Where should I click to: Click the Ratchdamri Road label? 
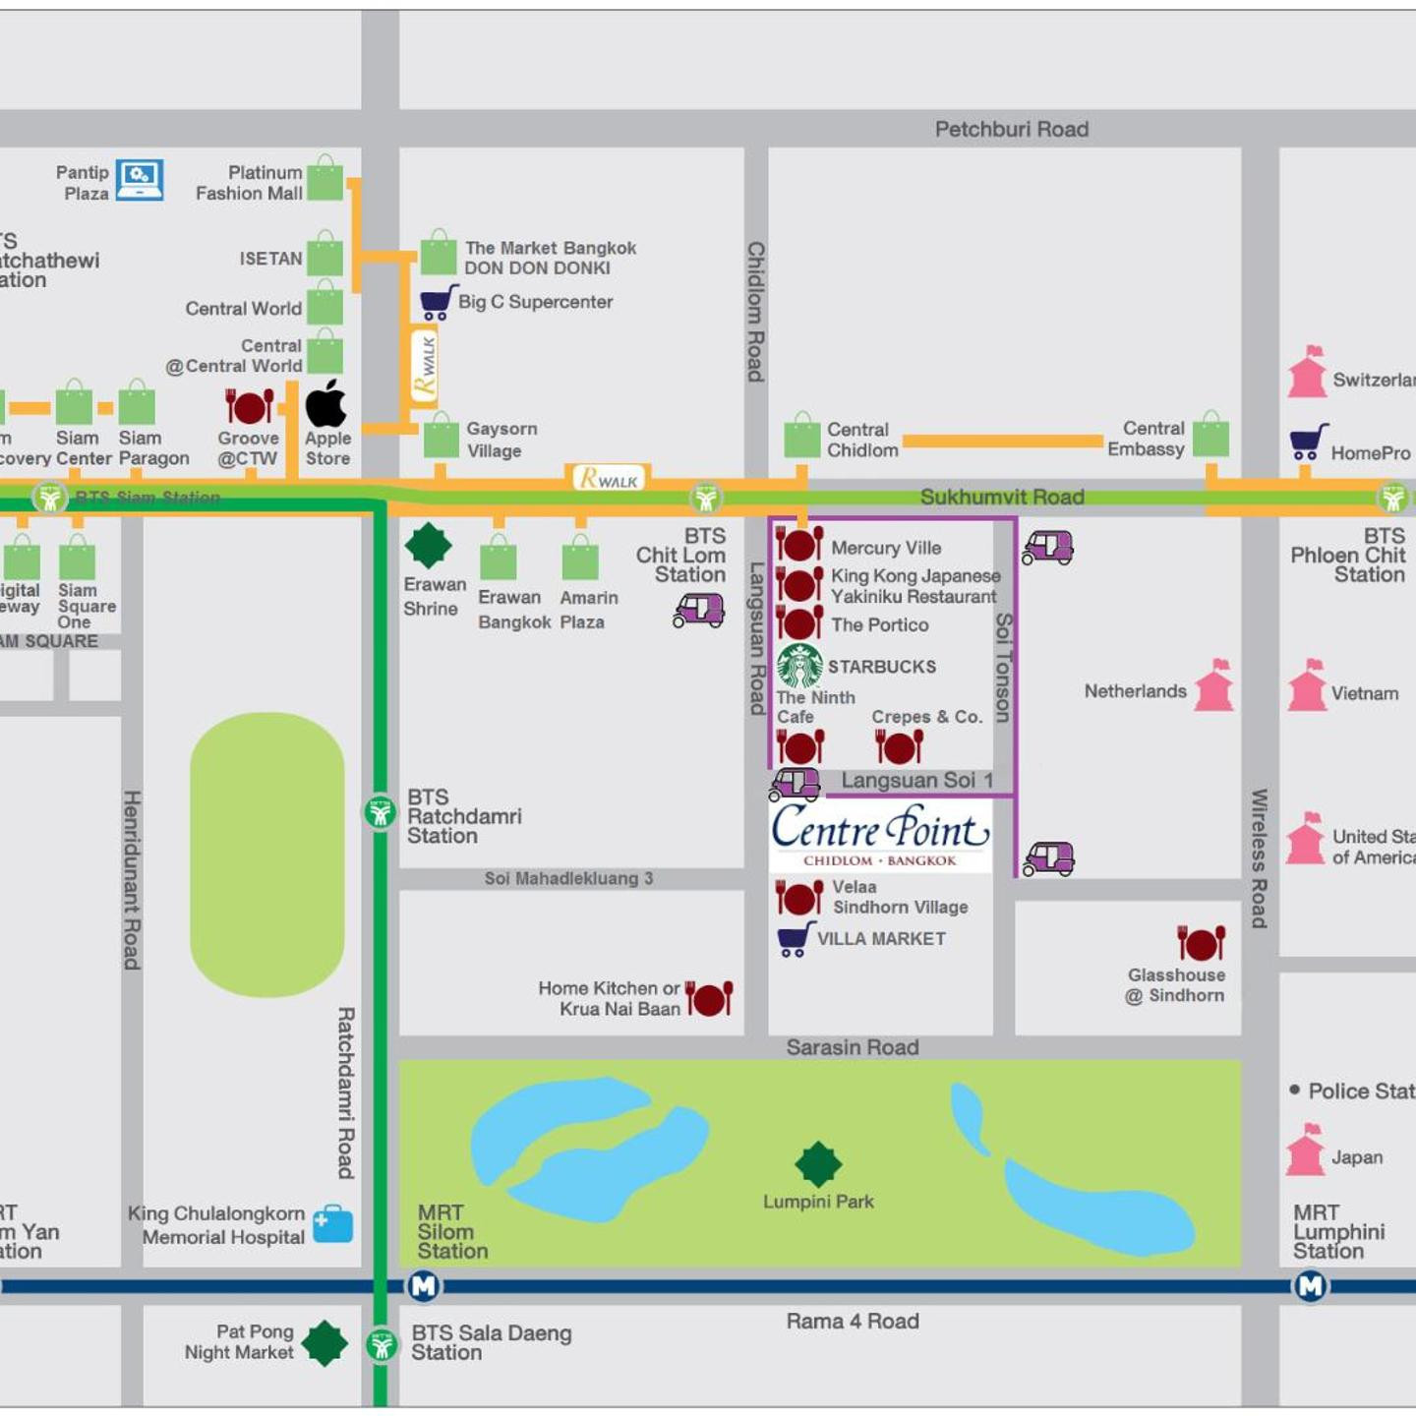tap(345, 1092)
